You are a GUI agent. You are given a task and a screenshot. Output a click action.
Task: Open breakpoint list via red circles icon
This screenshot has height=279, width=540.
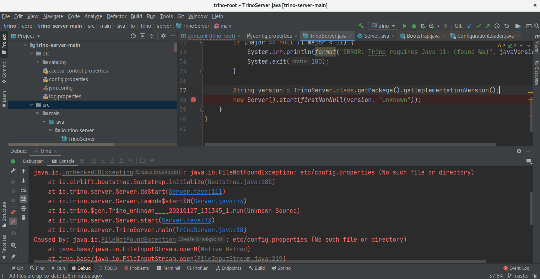(x=13, y=211)
